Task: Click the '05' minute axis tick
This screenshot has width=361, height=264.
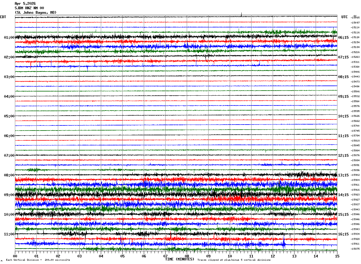Action: coord(123,256)
